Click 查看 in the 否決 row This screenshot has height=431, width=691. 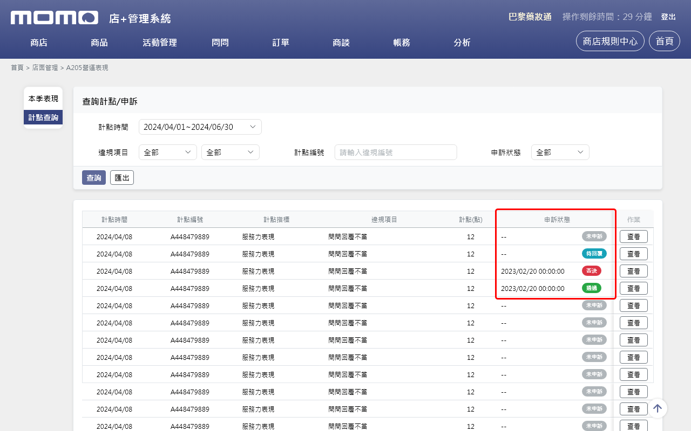(634, 271)
